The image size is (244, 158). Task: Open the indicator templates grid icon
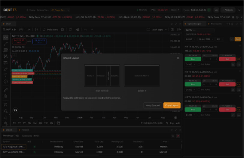63,29
